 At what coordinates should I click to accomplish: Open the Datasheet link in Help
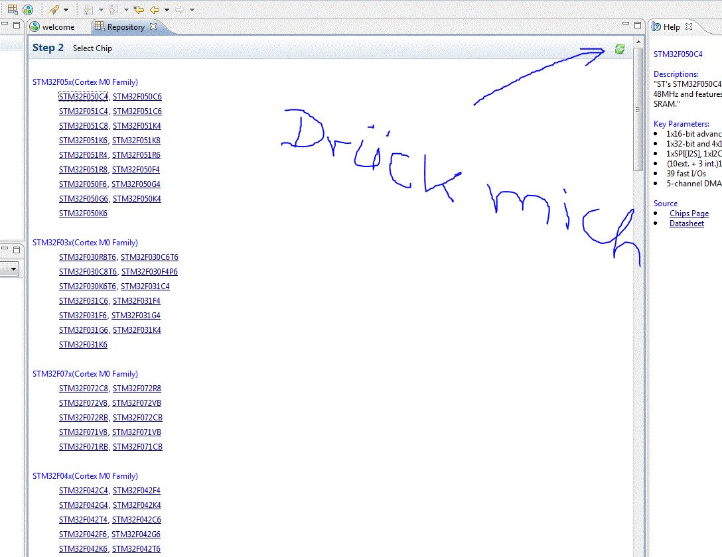pos(687,223)
